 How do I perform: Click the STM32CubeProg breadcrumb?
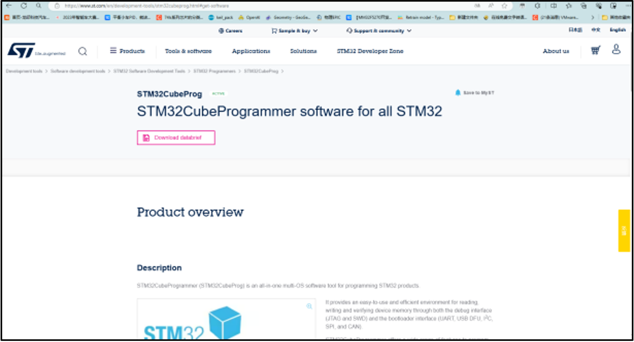click(261, 71)
